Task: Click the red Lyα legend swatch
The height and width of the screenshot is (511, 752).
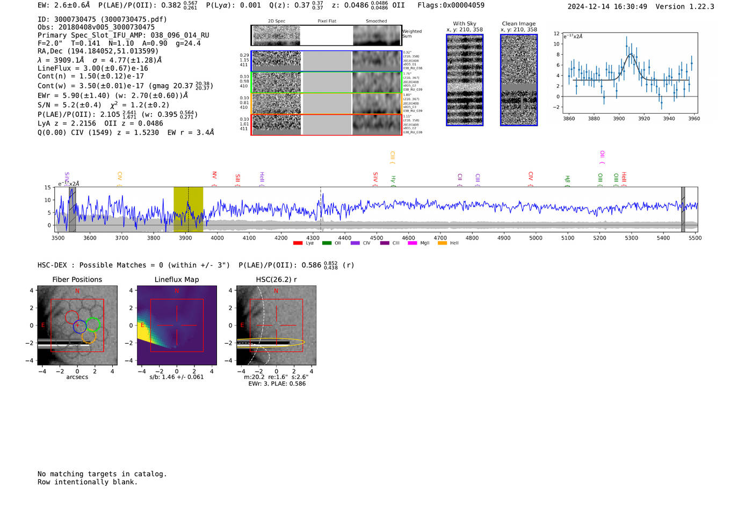Action: (x=298, y=243)
